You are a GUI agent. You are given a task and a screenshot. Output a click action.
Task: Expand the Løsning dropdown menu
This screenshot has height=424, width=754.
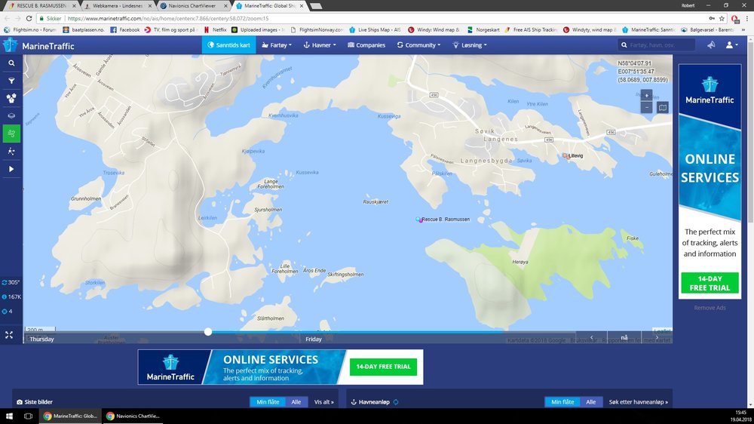click(470, 45)
